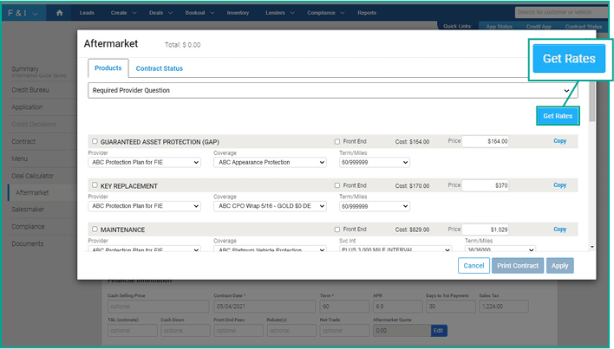Open Application in the sidebar

tap(27, 107)
